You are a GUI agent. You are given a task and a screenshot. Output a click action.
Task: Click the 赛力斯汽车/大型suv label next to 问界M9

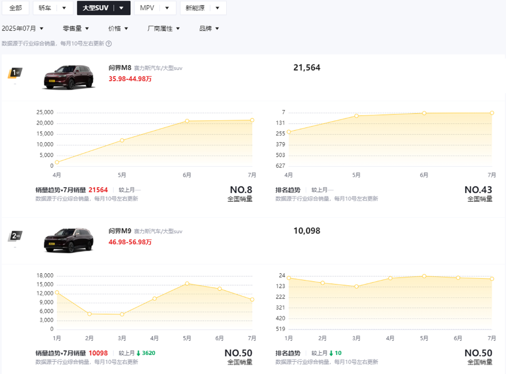158,231
